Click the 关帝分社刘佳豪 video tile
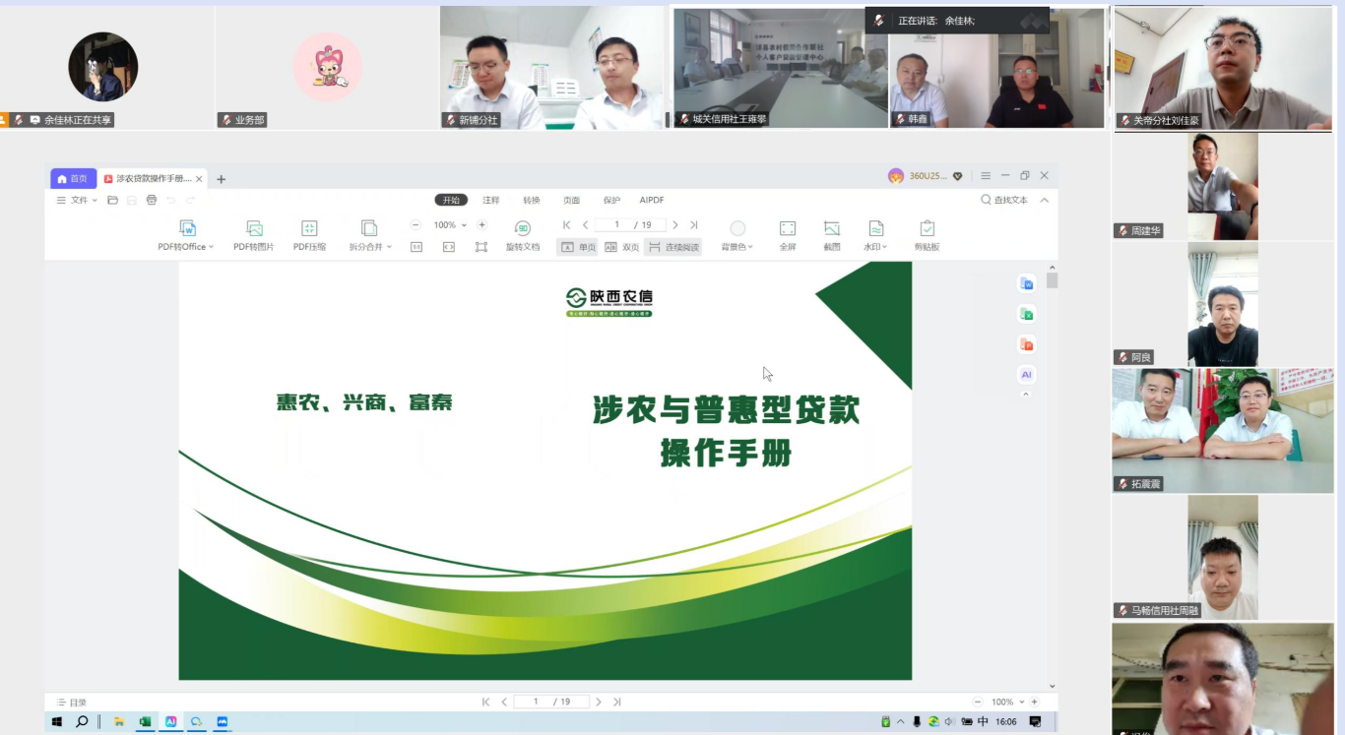 [1223, 68]
